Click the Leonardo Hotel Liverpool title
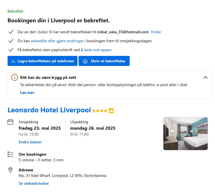This screenshot has width=215, height=192. click(49, 110)
